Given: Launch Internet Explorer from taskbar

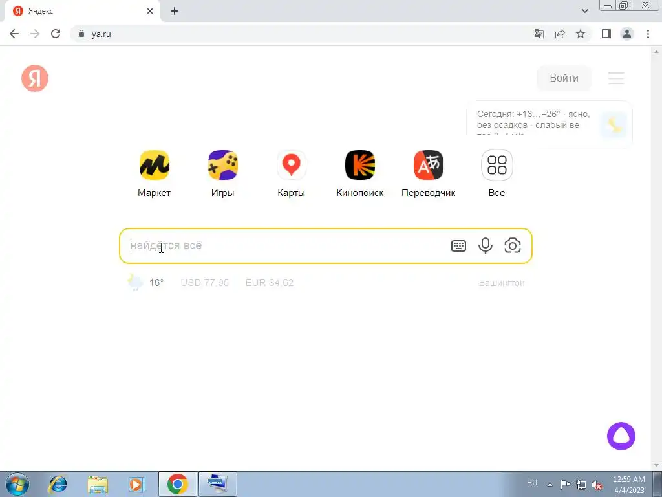Looking at the screenshot, I should (x=58, y=484).
